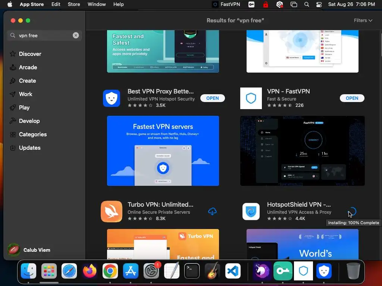The height and width of the screenshot is (286, 382).
Task: View the Turbo VPN orange screenshot
Action: point(163,244)
